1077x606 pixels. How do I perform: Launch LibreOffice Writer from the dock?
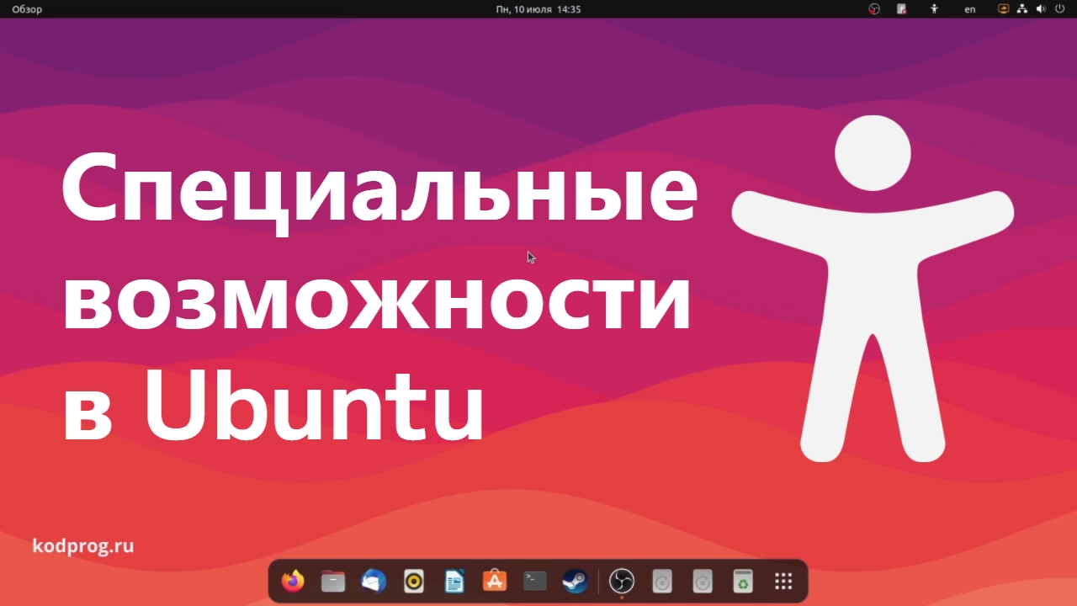tap(454, 581)
